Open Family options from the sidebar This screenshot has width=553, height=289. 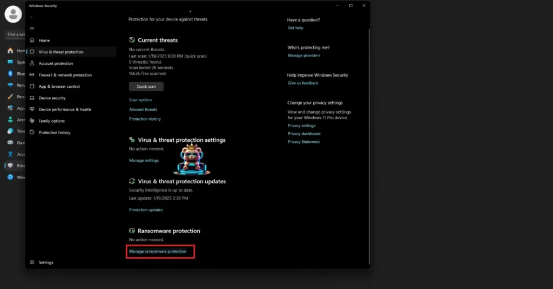tap(71, 121)
